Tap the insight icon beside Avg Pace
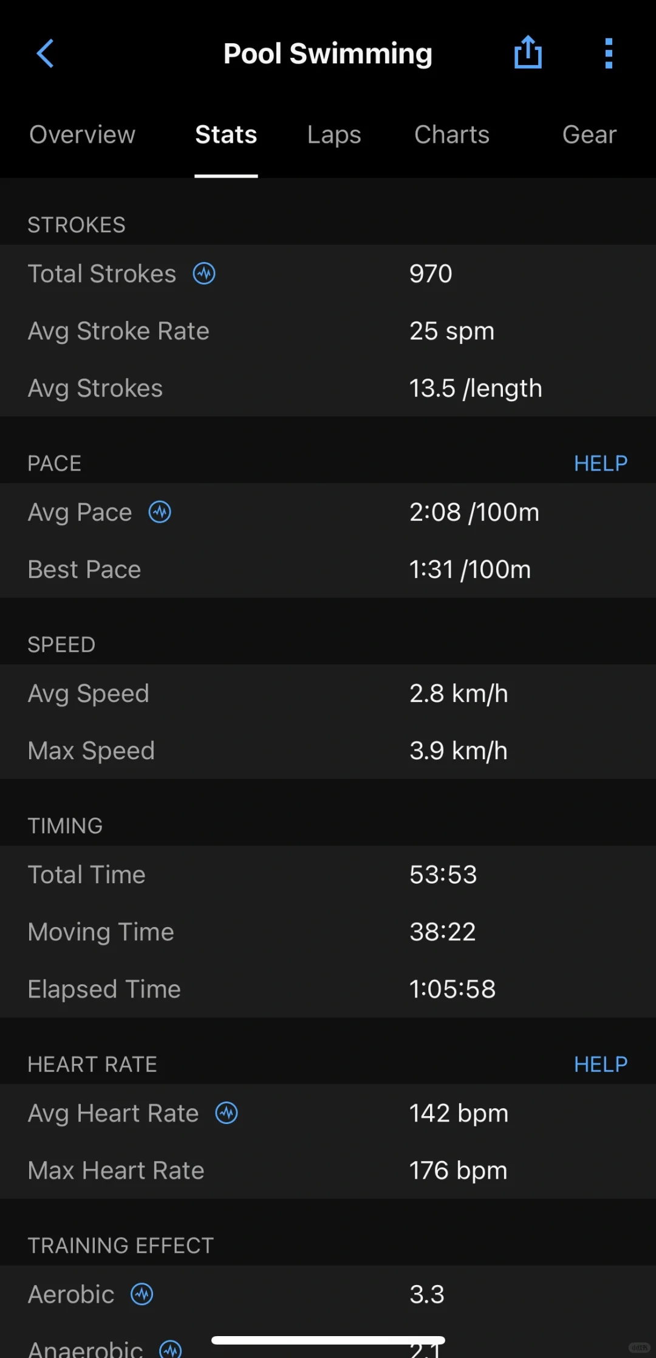This screenshot has height=1358, width=656. point(160,512)
